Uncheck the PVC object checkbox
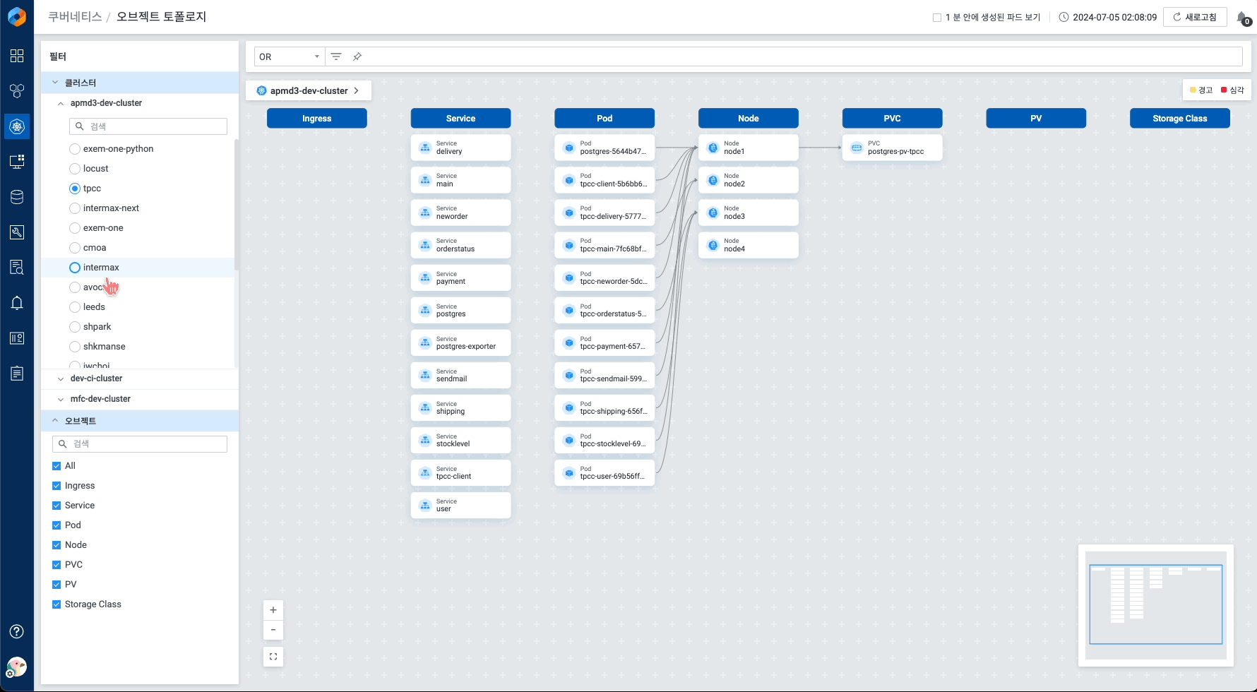The width and height of the screenshot is (1257, 692). click(56, 565)
